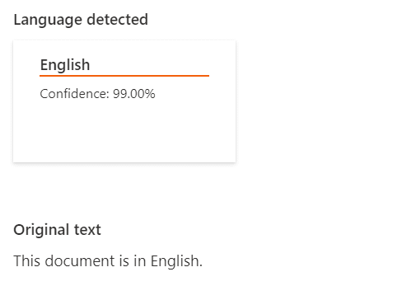The image size is (416, 300).
Task: Click the orange confidence bar under English
Action: 124,75
